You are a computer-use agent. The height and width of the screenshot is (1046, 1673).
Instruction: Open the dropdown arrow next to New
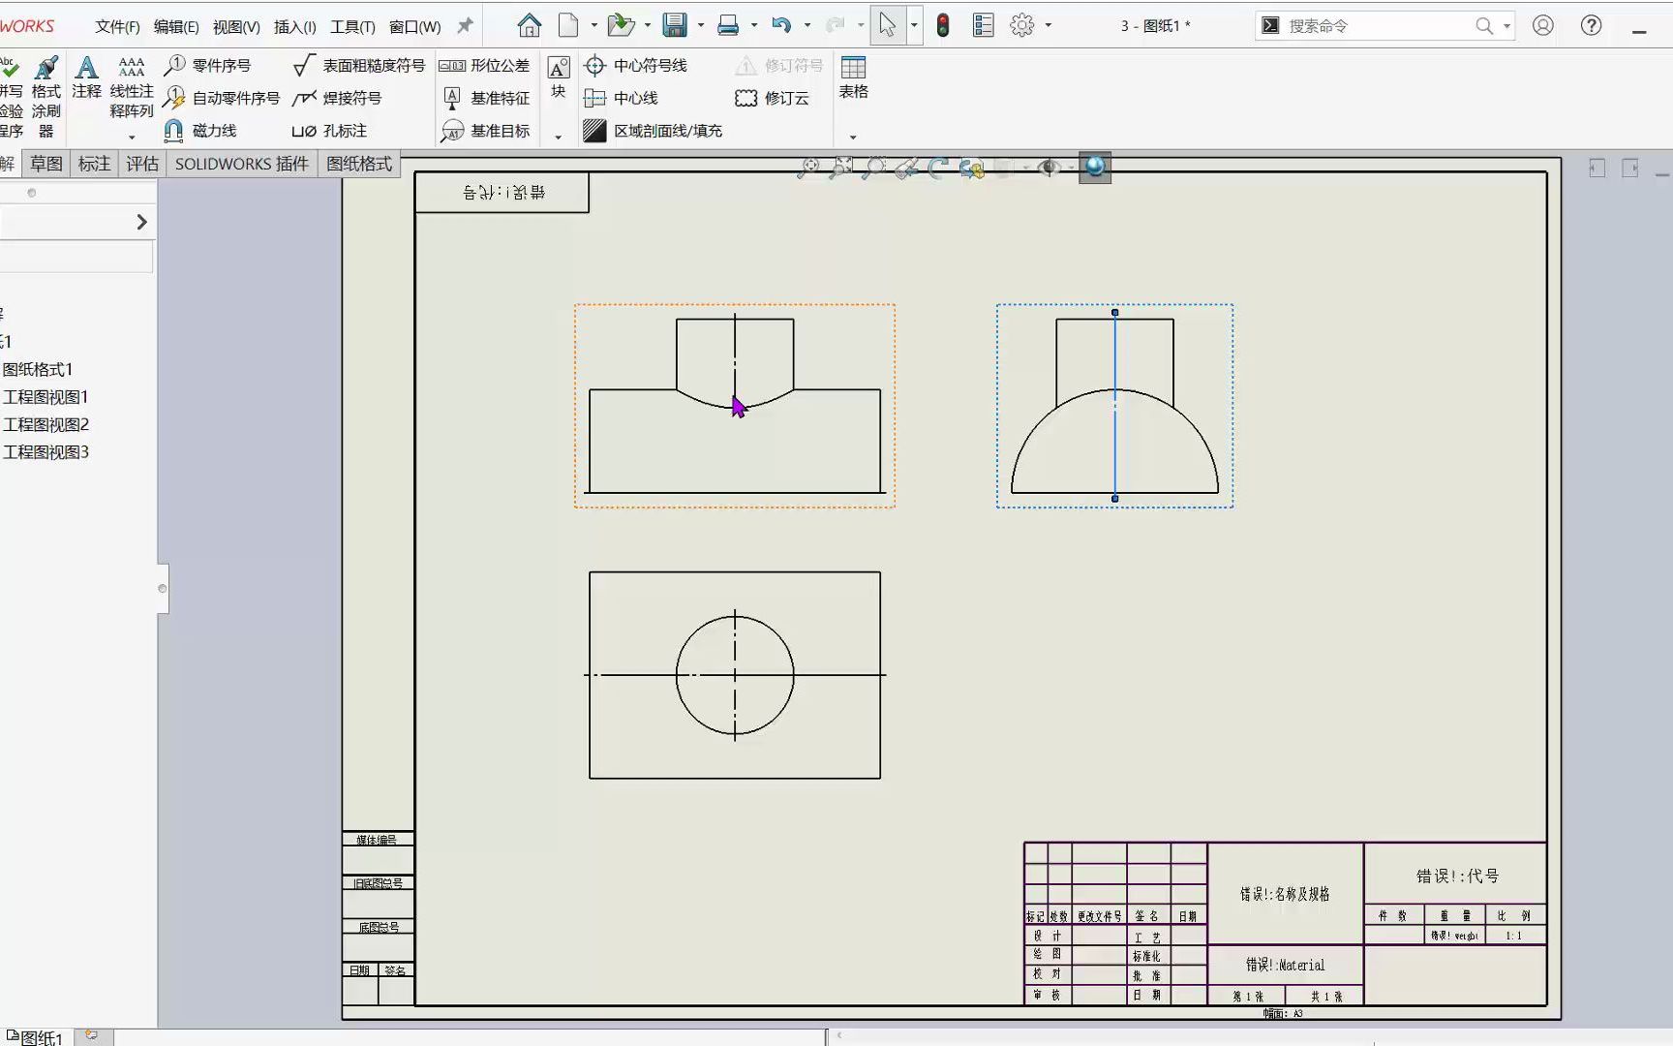[x=593, y=26]
